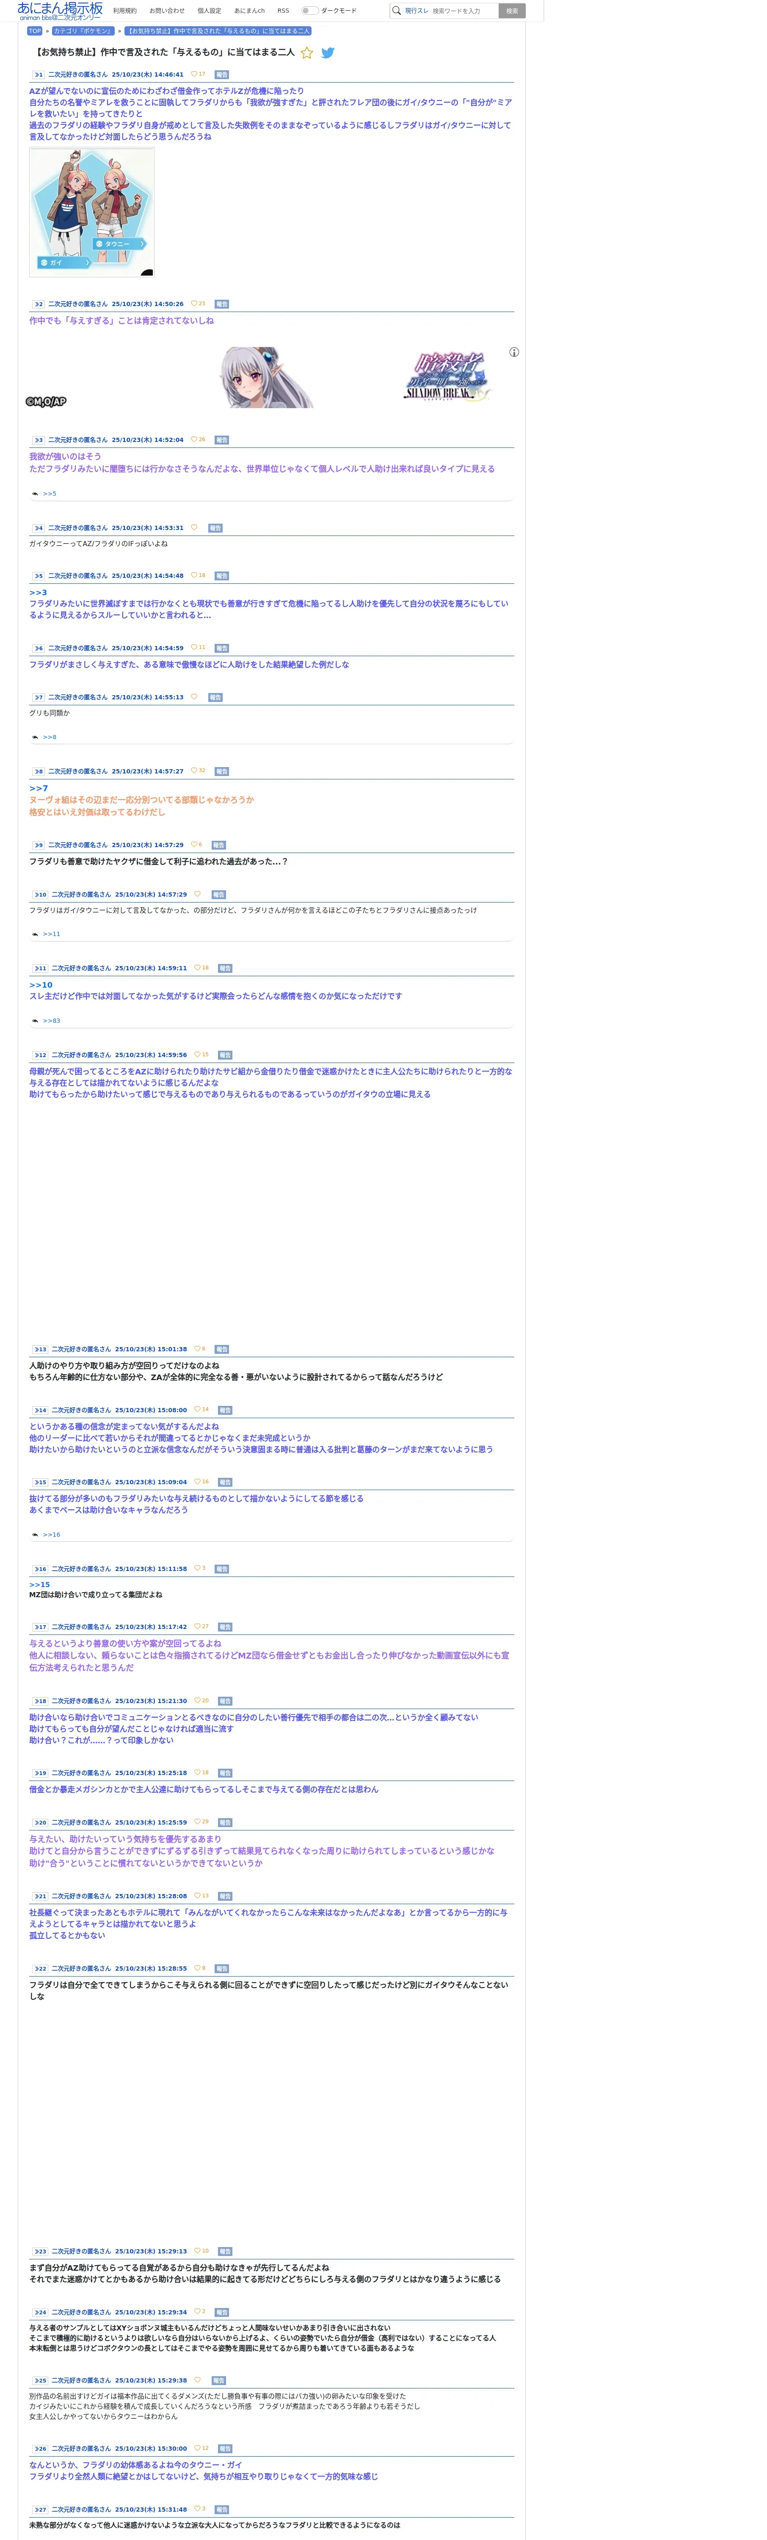This screenshot has width=767, height=2540.
Task: Share the thread via the Twitter bird icon
Action: click(328, 53)
